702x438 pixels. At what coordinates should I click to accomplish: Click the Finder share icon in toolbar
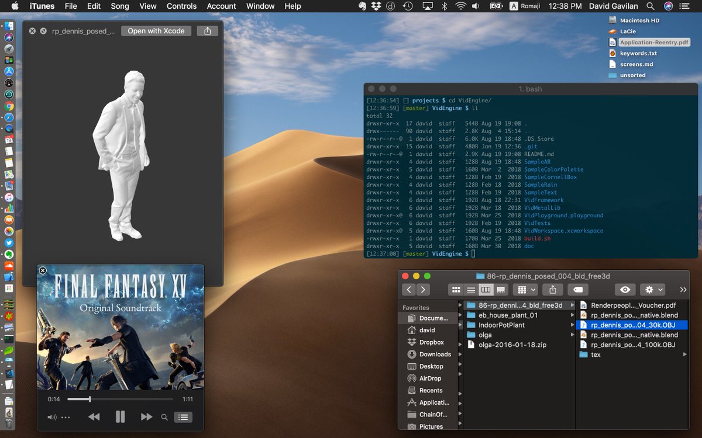[x=552, y=290]
